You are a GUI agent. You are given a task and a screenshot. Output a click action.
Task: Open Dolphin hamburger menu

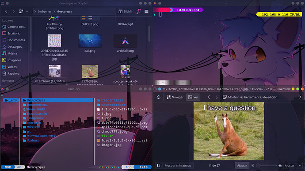click(x=146, y=11)
